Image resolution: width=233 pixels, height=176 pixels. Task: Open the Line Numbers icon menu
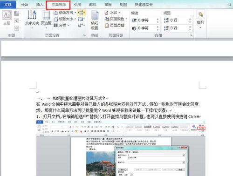tap(82, 19)
